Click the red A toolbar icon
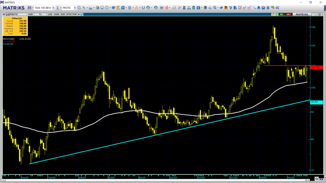This screenshot has width=326, height=183. (x=136, y=8)
